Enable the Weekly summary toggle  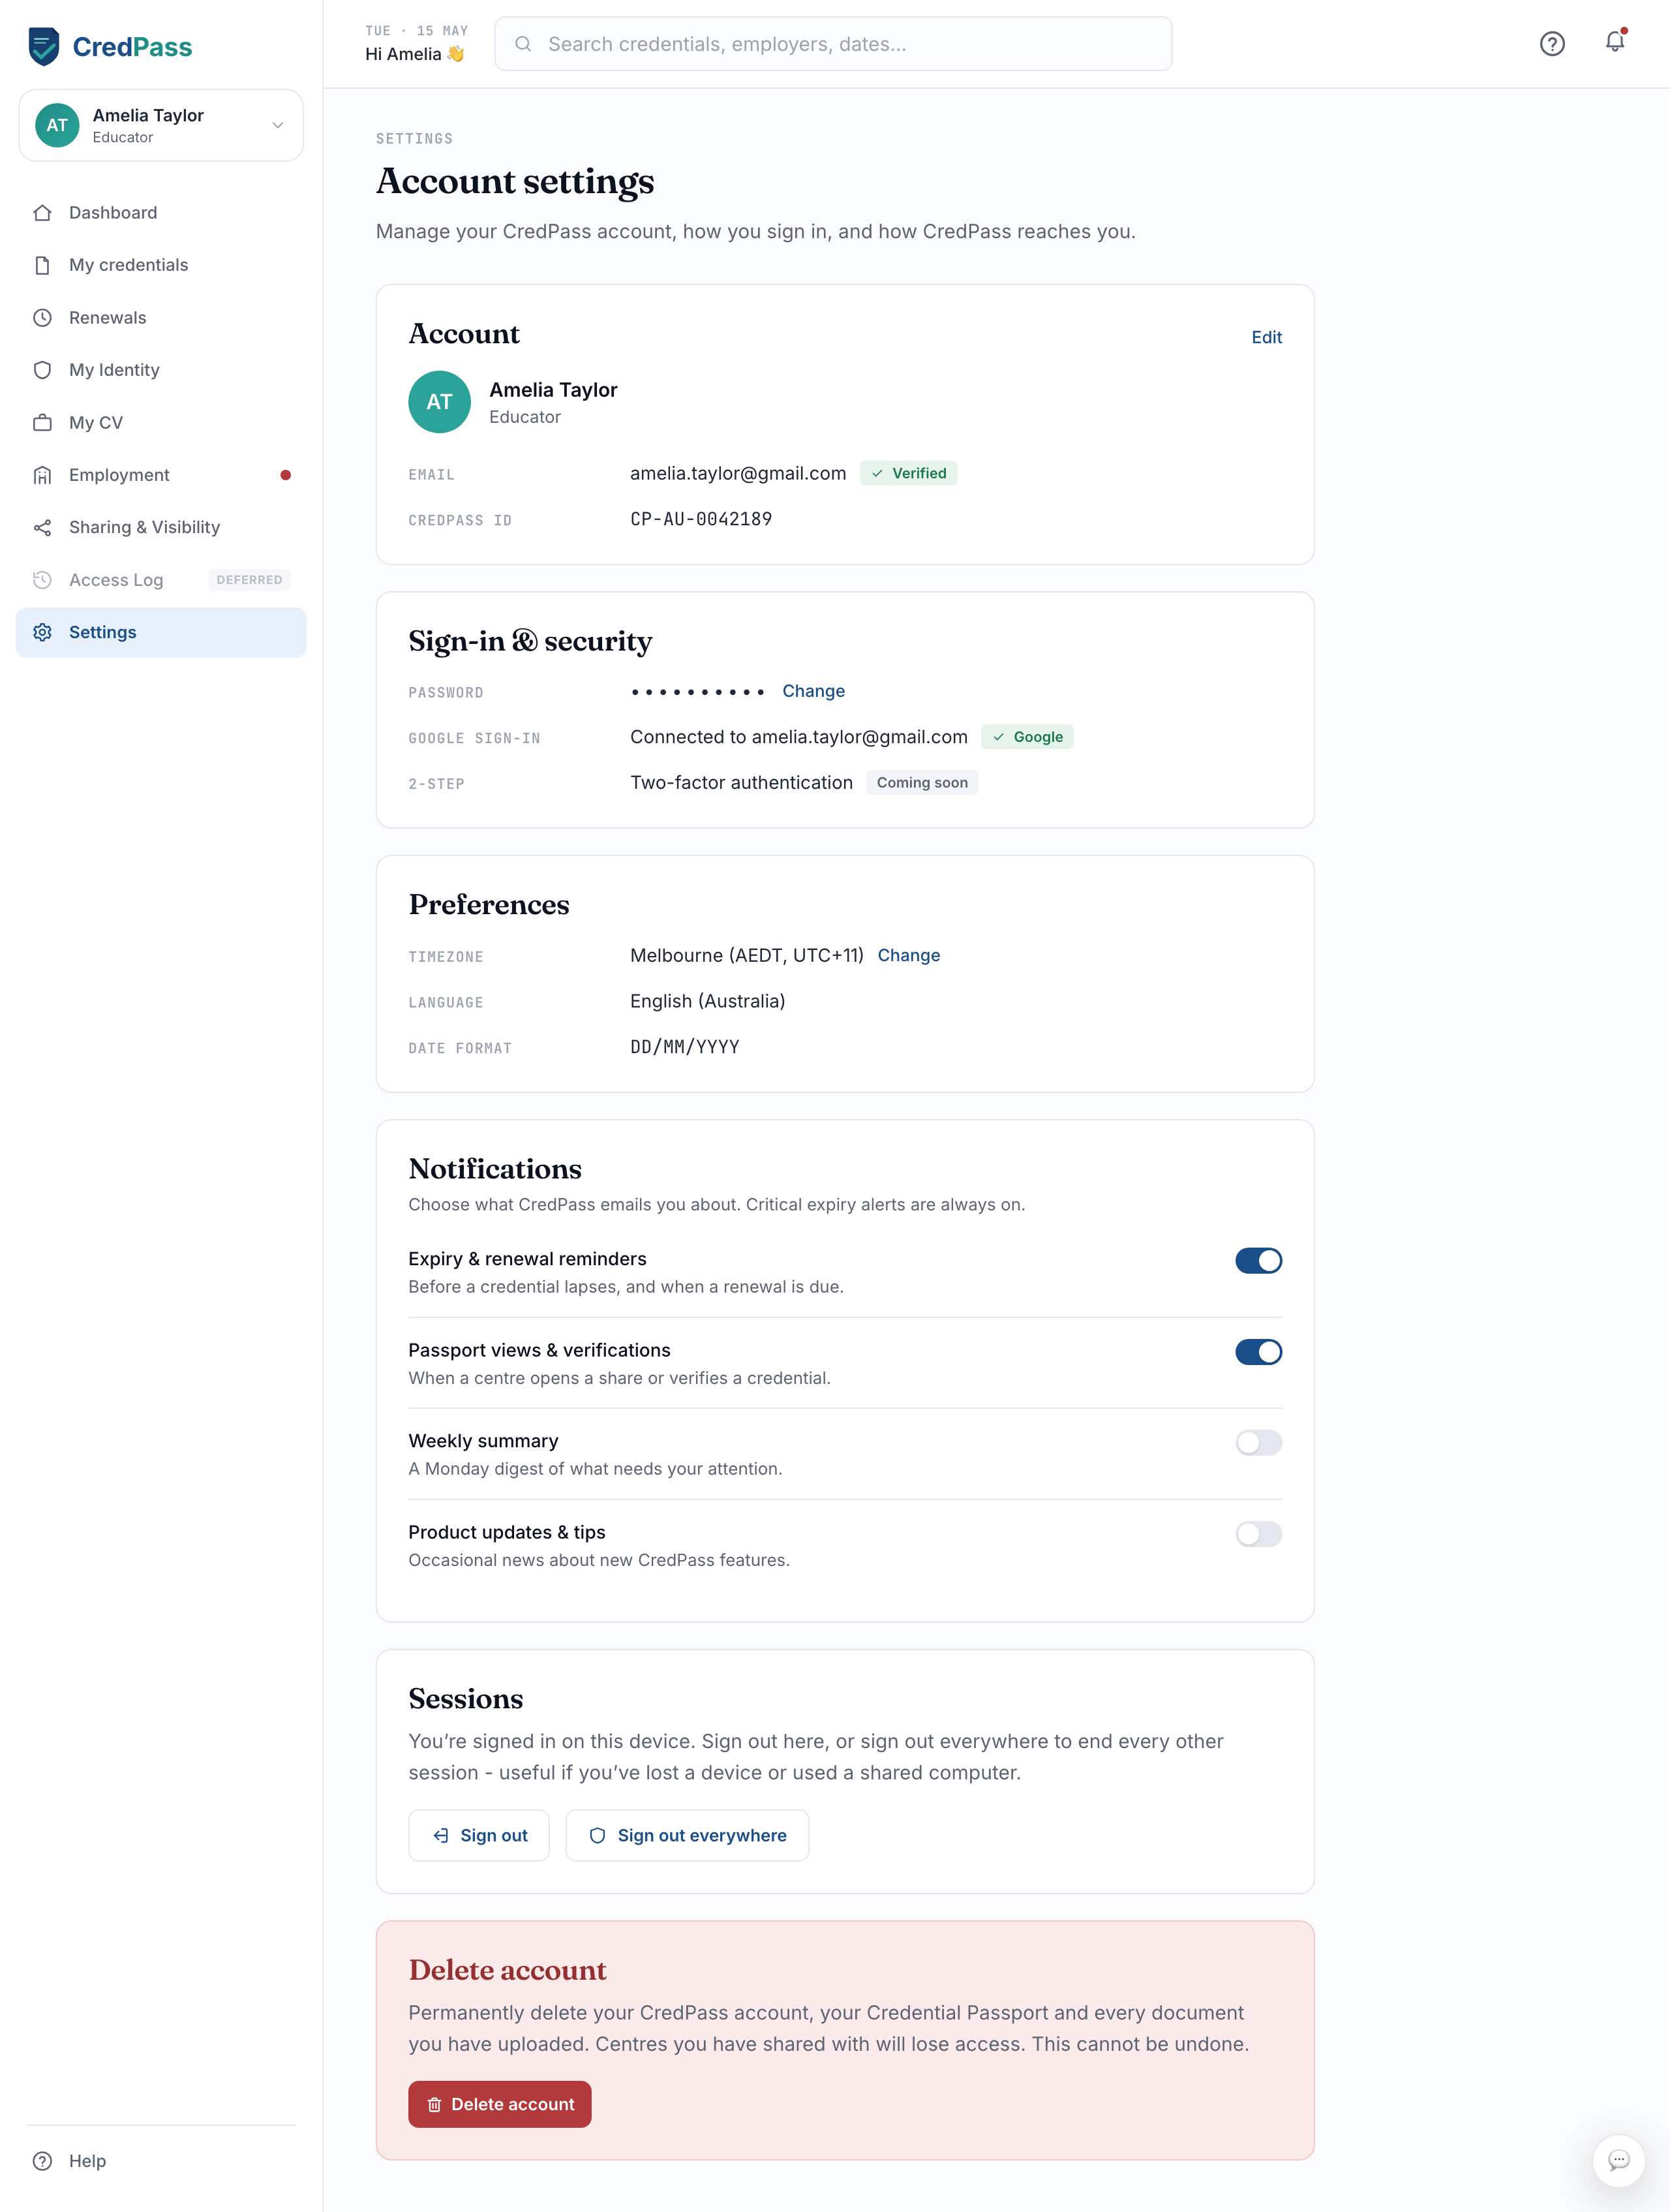click(x=1258, y=1443)
